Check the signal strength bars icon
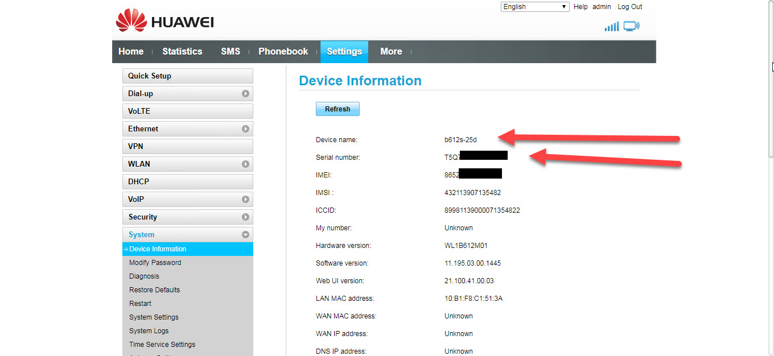774x356 pixels. tap(611, 26)
